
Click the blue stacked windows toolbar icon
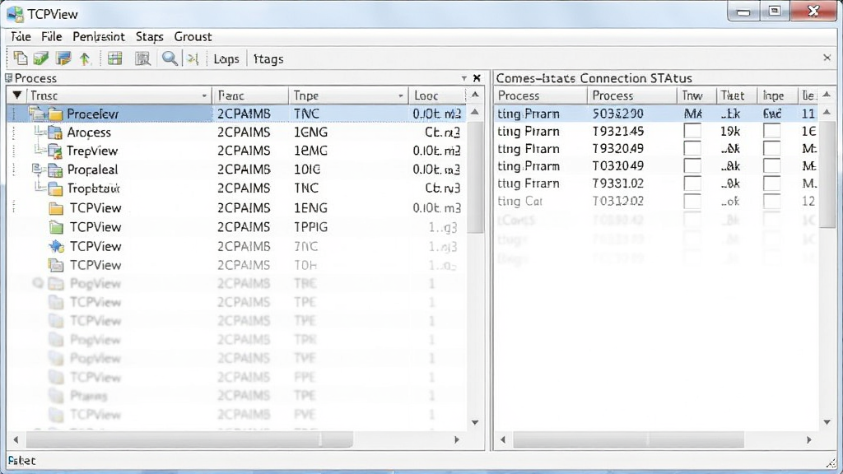[63, 58]
